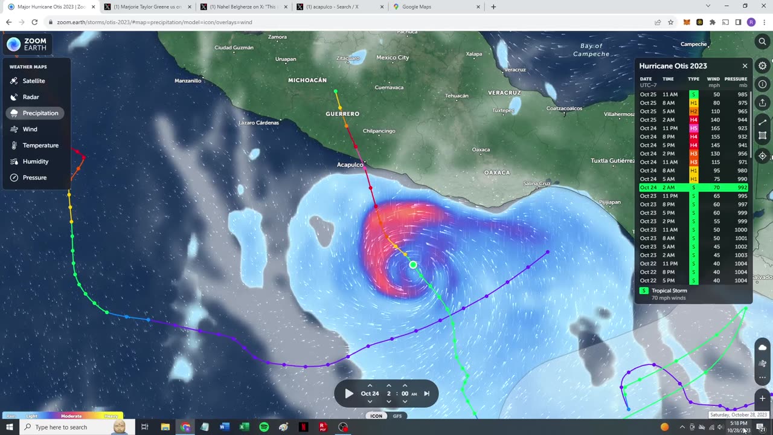Screen dimensions: 773x435
Task: Click the share map icon
Action: click(x=762, y=102)
